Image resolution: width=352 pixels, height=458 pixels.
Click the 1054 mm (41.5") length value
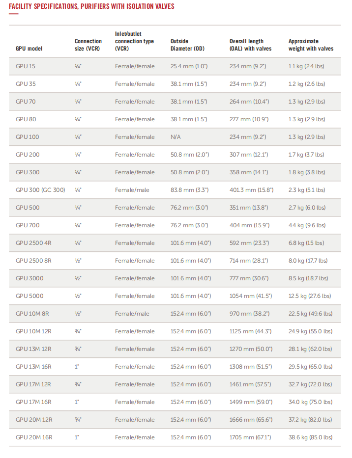click(251, 296)
